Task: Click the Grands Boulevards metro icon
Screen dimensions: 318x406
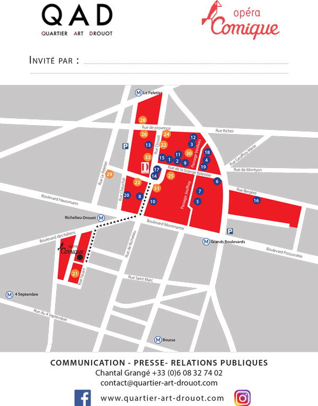Action: tap(206, 242)
